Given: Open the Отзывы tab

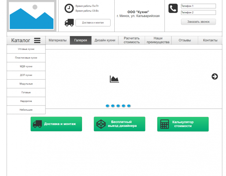Looking at the screenshot, I should point(185,40).
